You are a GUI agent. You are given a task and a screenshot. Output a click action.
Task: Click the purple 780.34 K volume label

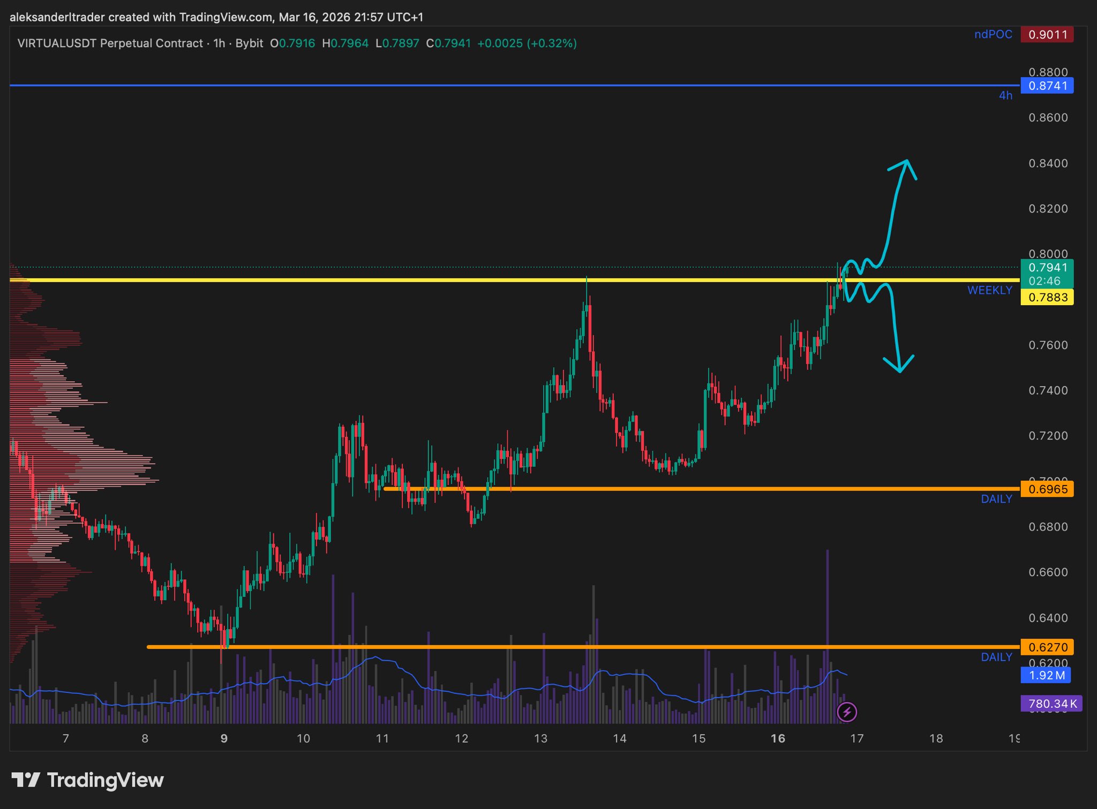pos(1051,704)
